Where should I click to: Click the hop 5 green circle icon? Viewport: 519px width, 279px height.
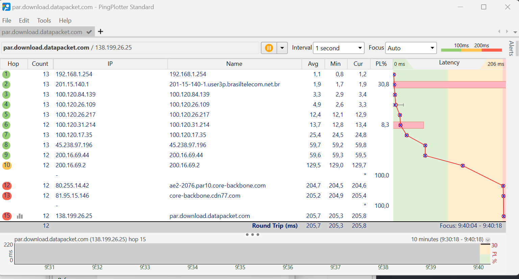(x=6, y=115)
